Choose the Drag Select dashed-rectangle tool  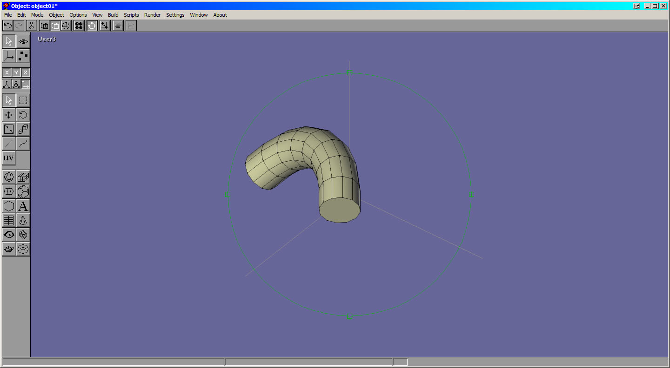point(23,100)
